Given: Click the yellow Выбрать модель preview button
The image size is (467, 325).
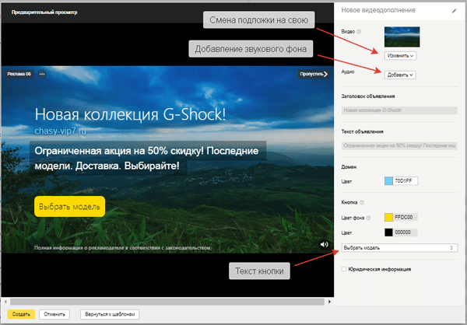Looking at the screenshot, I should pyautogui.click(x=70, y=207).
